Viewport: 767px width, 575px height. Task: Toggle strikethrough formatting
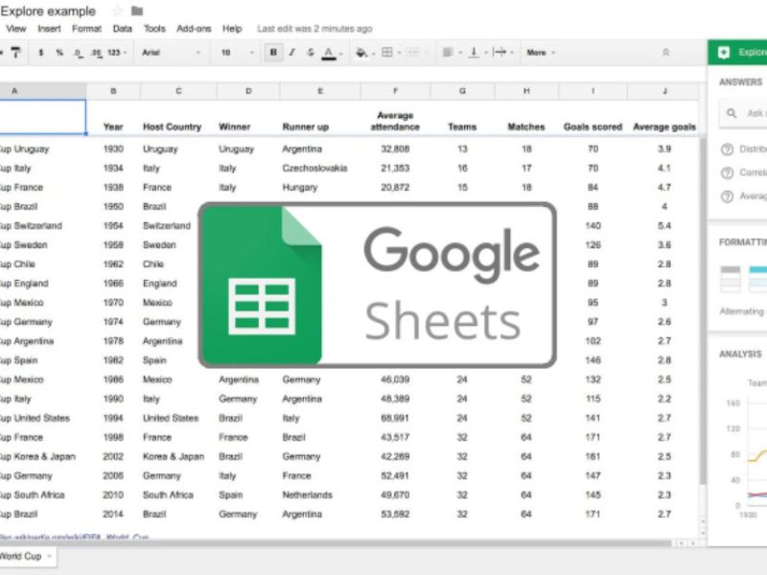(311, 52)
